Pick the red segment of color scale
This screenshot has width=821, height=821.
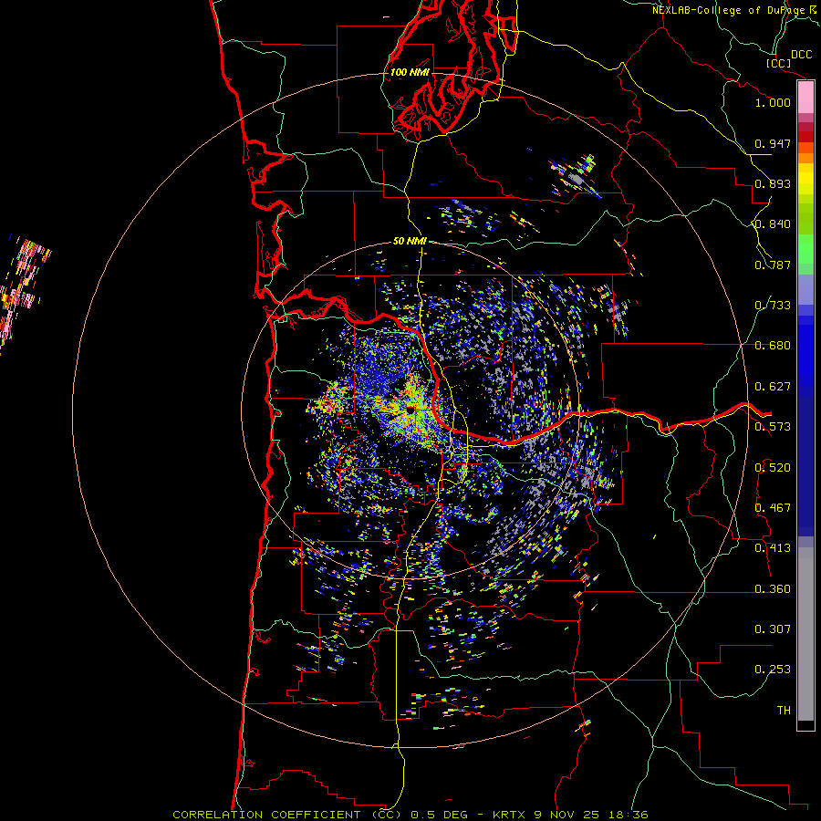(805, 137)
